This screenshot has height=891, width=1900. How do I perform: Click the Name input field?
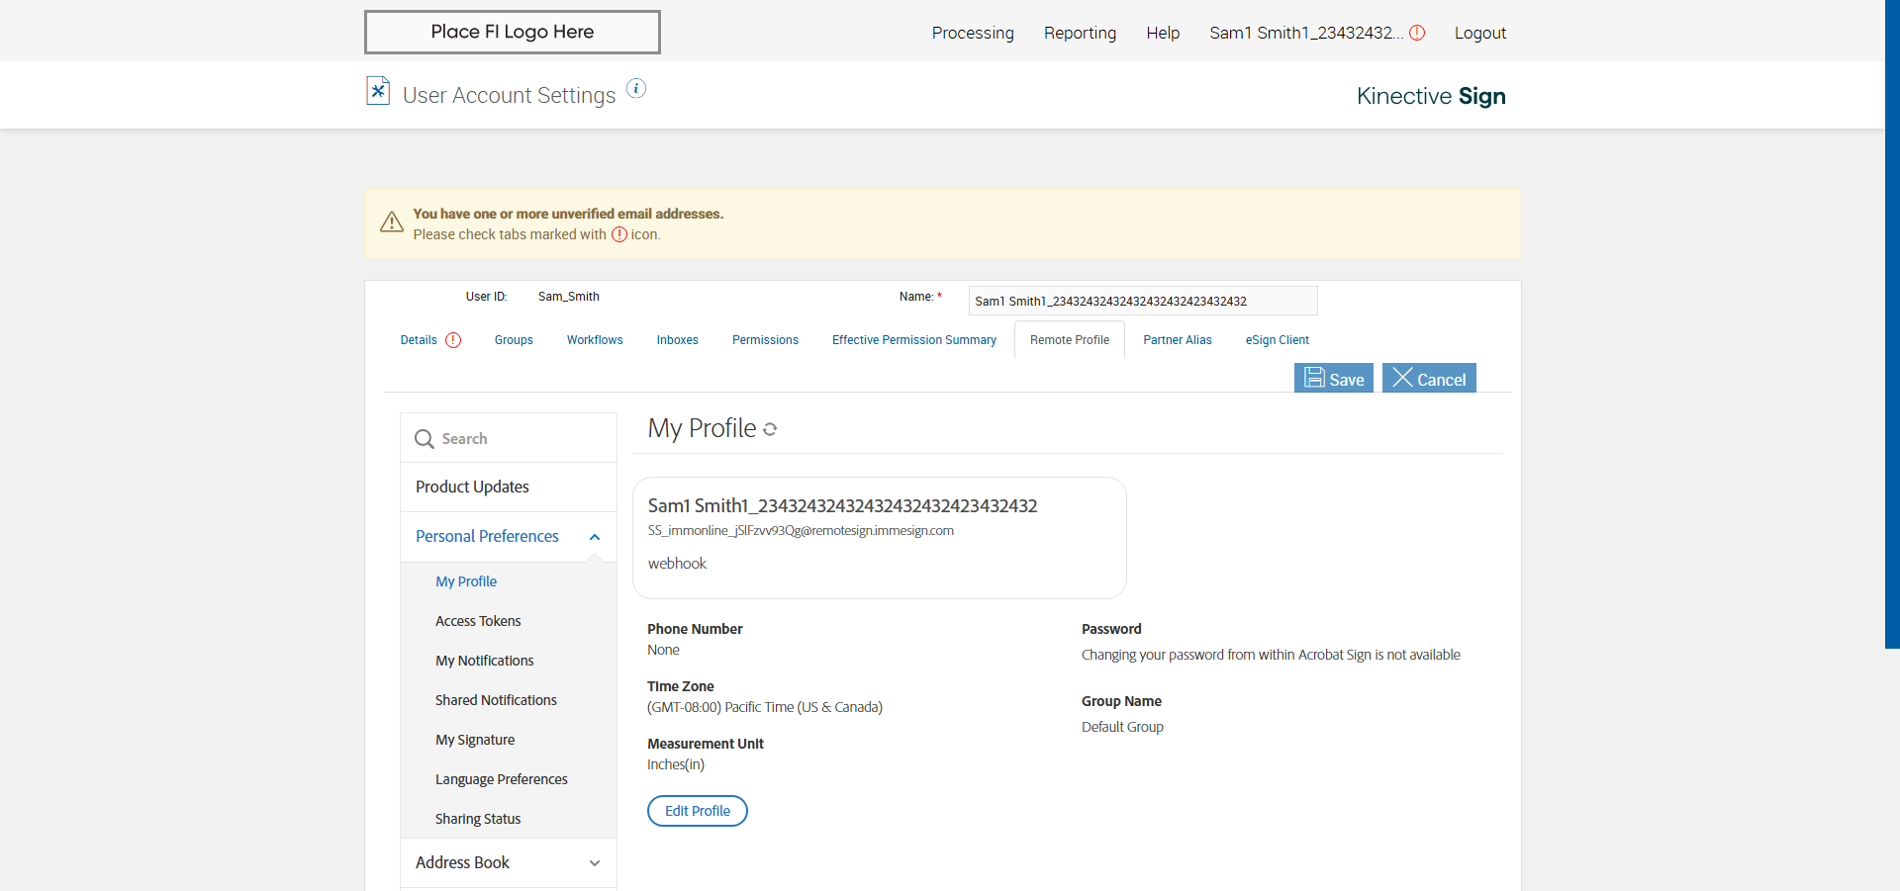coord(1142,301)
